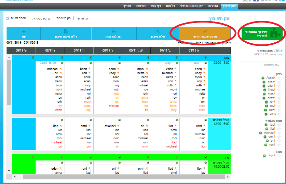Click the checkmark icon on publish schedule button
The image size is (286, 184).
click(205, 31)
